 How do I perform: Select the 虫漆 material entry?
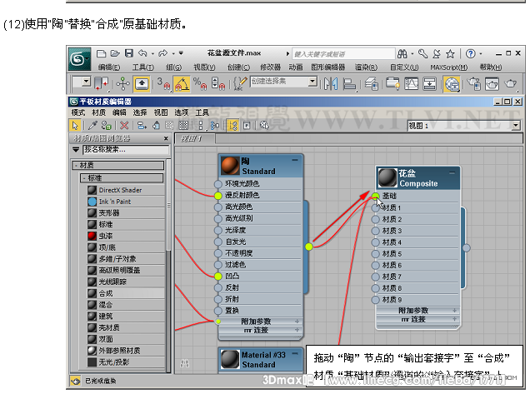[x=126, y=236]
